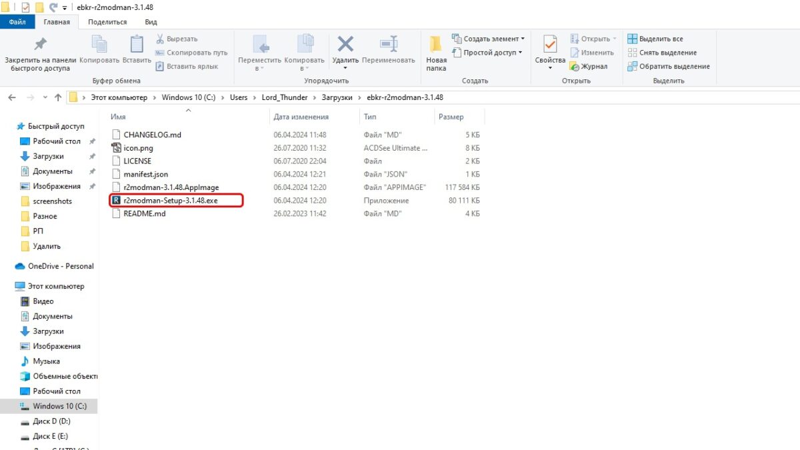Expand the Copy to dropdown
The width and height of the screenshot is (800, 450).
click(304, 64)
